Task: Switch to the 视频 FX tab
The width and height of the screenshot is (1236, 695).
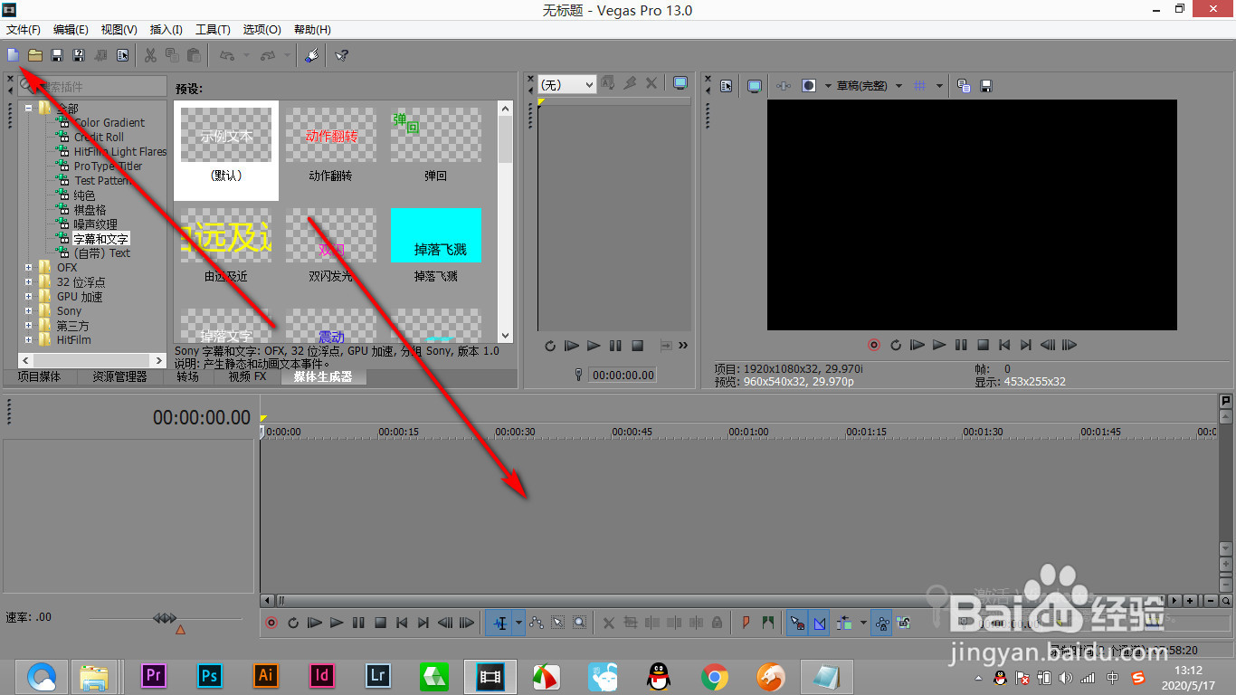Action: click(x=247, y=376)
